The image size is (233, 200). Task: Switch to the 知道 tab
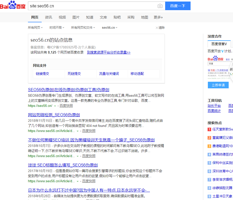tap(90, 17)
